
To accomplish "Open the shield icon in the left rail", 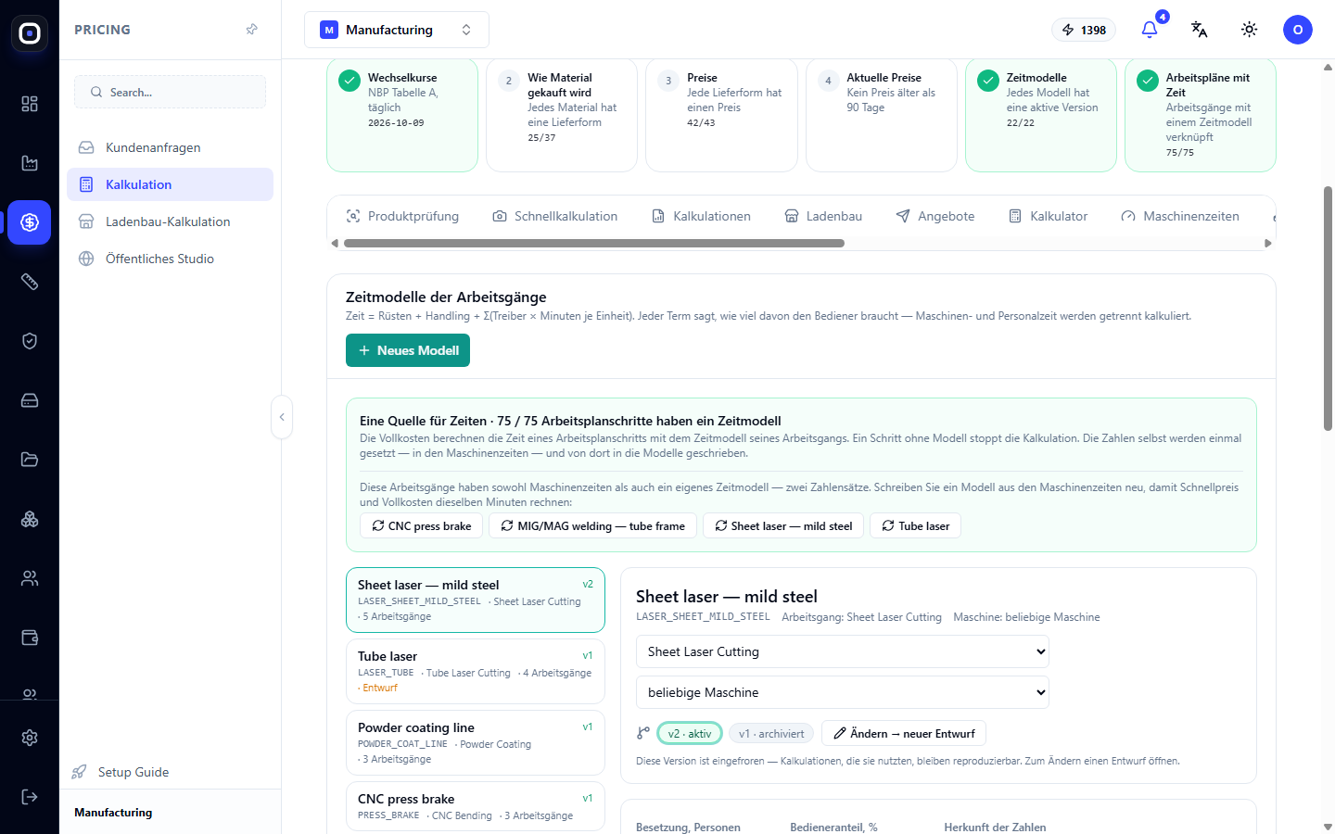I will click(30, 341).
